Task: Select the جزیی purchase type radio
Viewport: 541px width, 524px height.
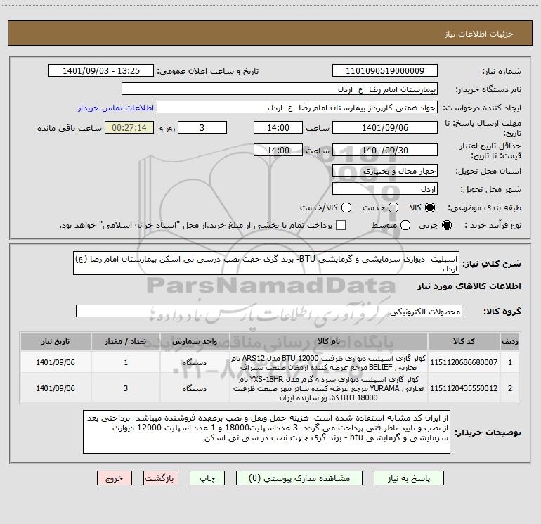Action: click(446, 225)
